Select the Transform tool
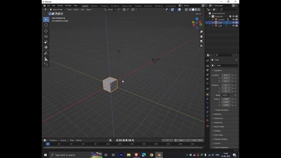 point(46,47)
